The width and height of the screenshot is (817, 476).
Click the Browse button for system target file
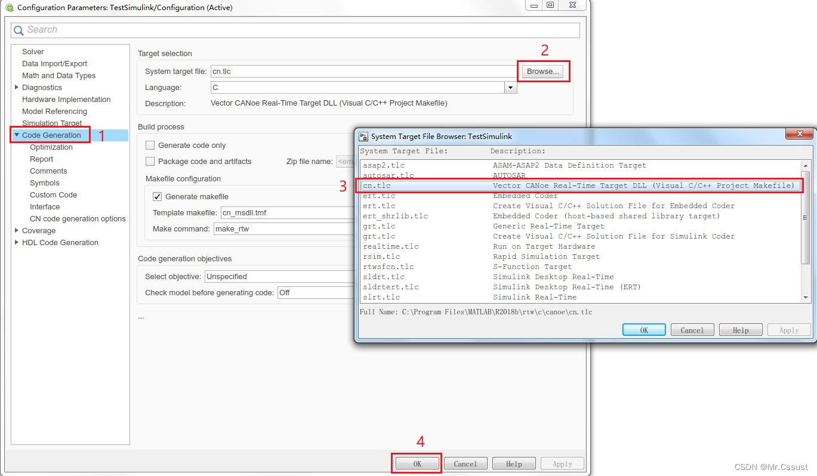[542, 71]
